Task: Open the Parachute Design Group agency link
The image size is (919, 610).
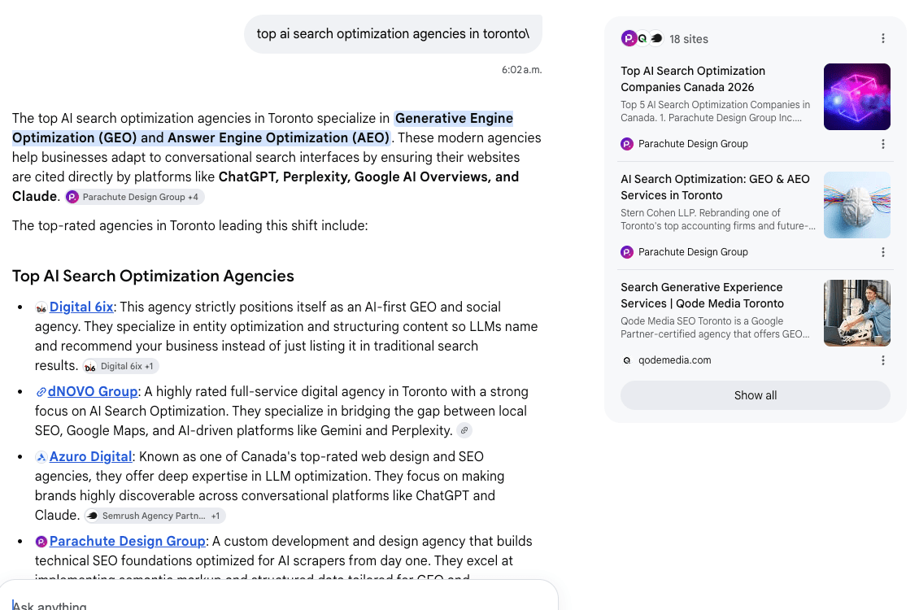Action: (127, 541)
